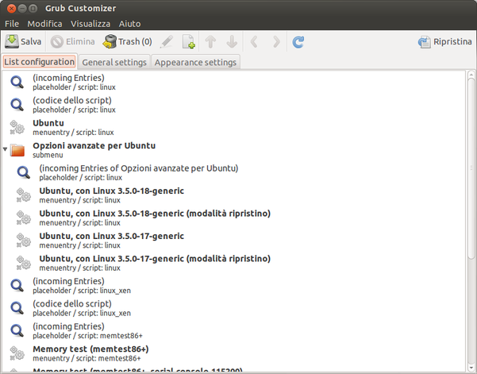Close the Grub Customizer window
477x374 pixels.
[x=12, y=8]
